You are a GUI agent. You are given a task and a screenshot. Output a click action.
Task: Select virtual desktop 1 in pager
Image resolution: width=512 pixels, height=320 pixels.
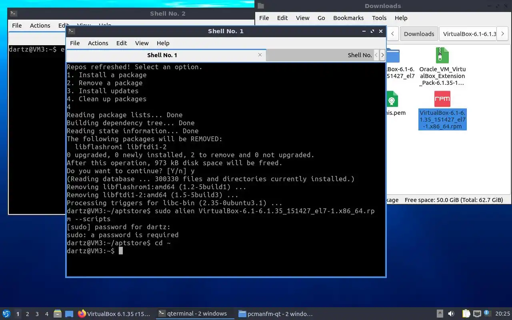[18, 314]
